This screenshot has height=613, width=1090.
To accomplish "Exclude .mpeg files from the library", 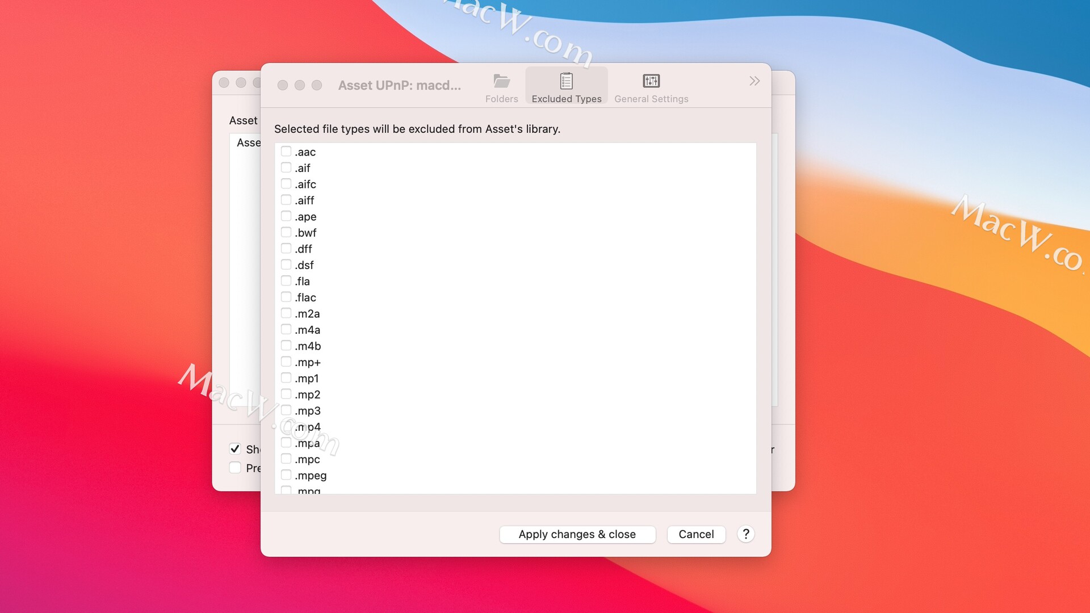I will pyautogui.click(x=286, y=475).
